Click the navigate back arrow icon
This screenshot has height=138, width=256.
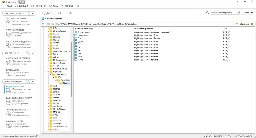point(44,24)
